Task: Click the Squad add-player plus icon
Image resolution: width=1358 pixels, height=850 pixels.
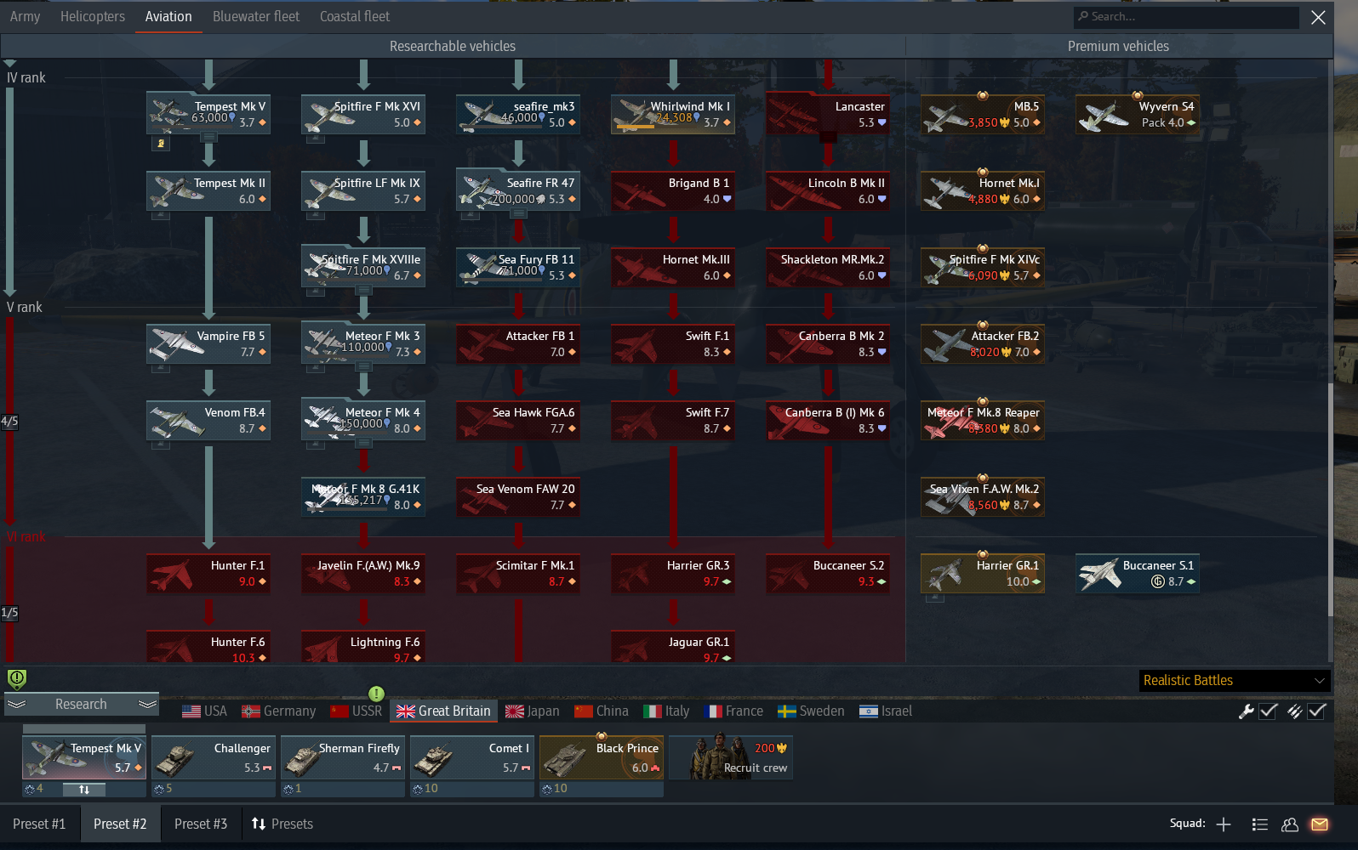Action: tap(1224, 824)
